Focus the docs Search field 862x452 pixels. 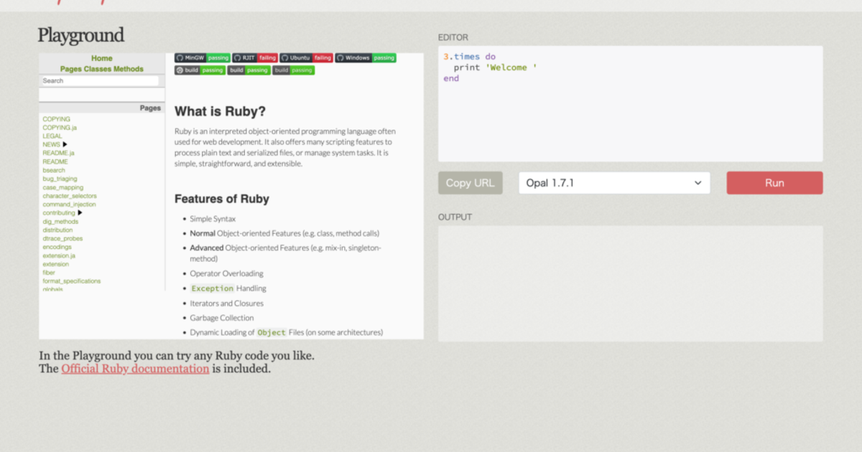pos(100,80)
